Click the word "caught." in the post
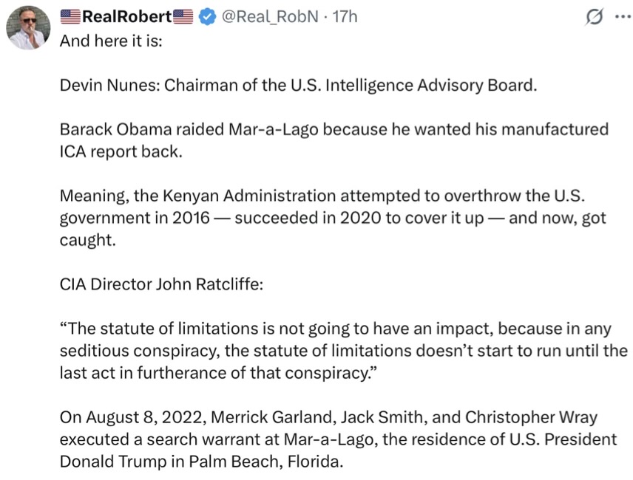Viewport: 633px width, 480px height. [x=87, y=241]
